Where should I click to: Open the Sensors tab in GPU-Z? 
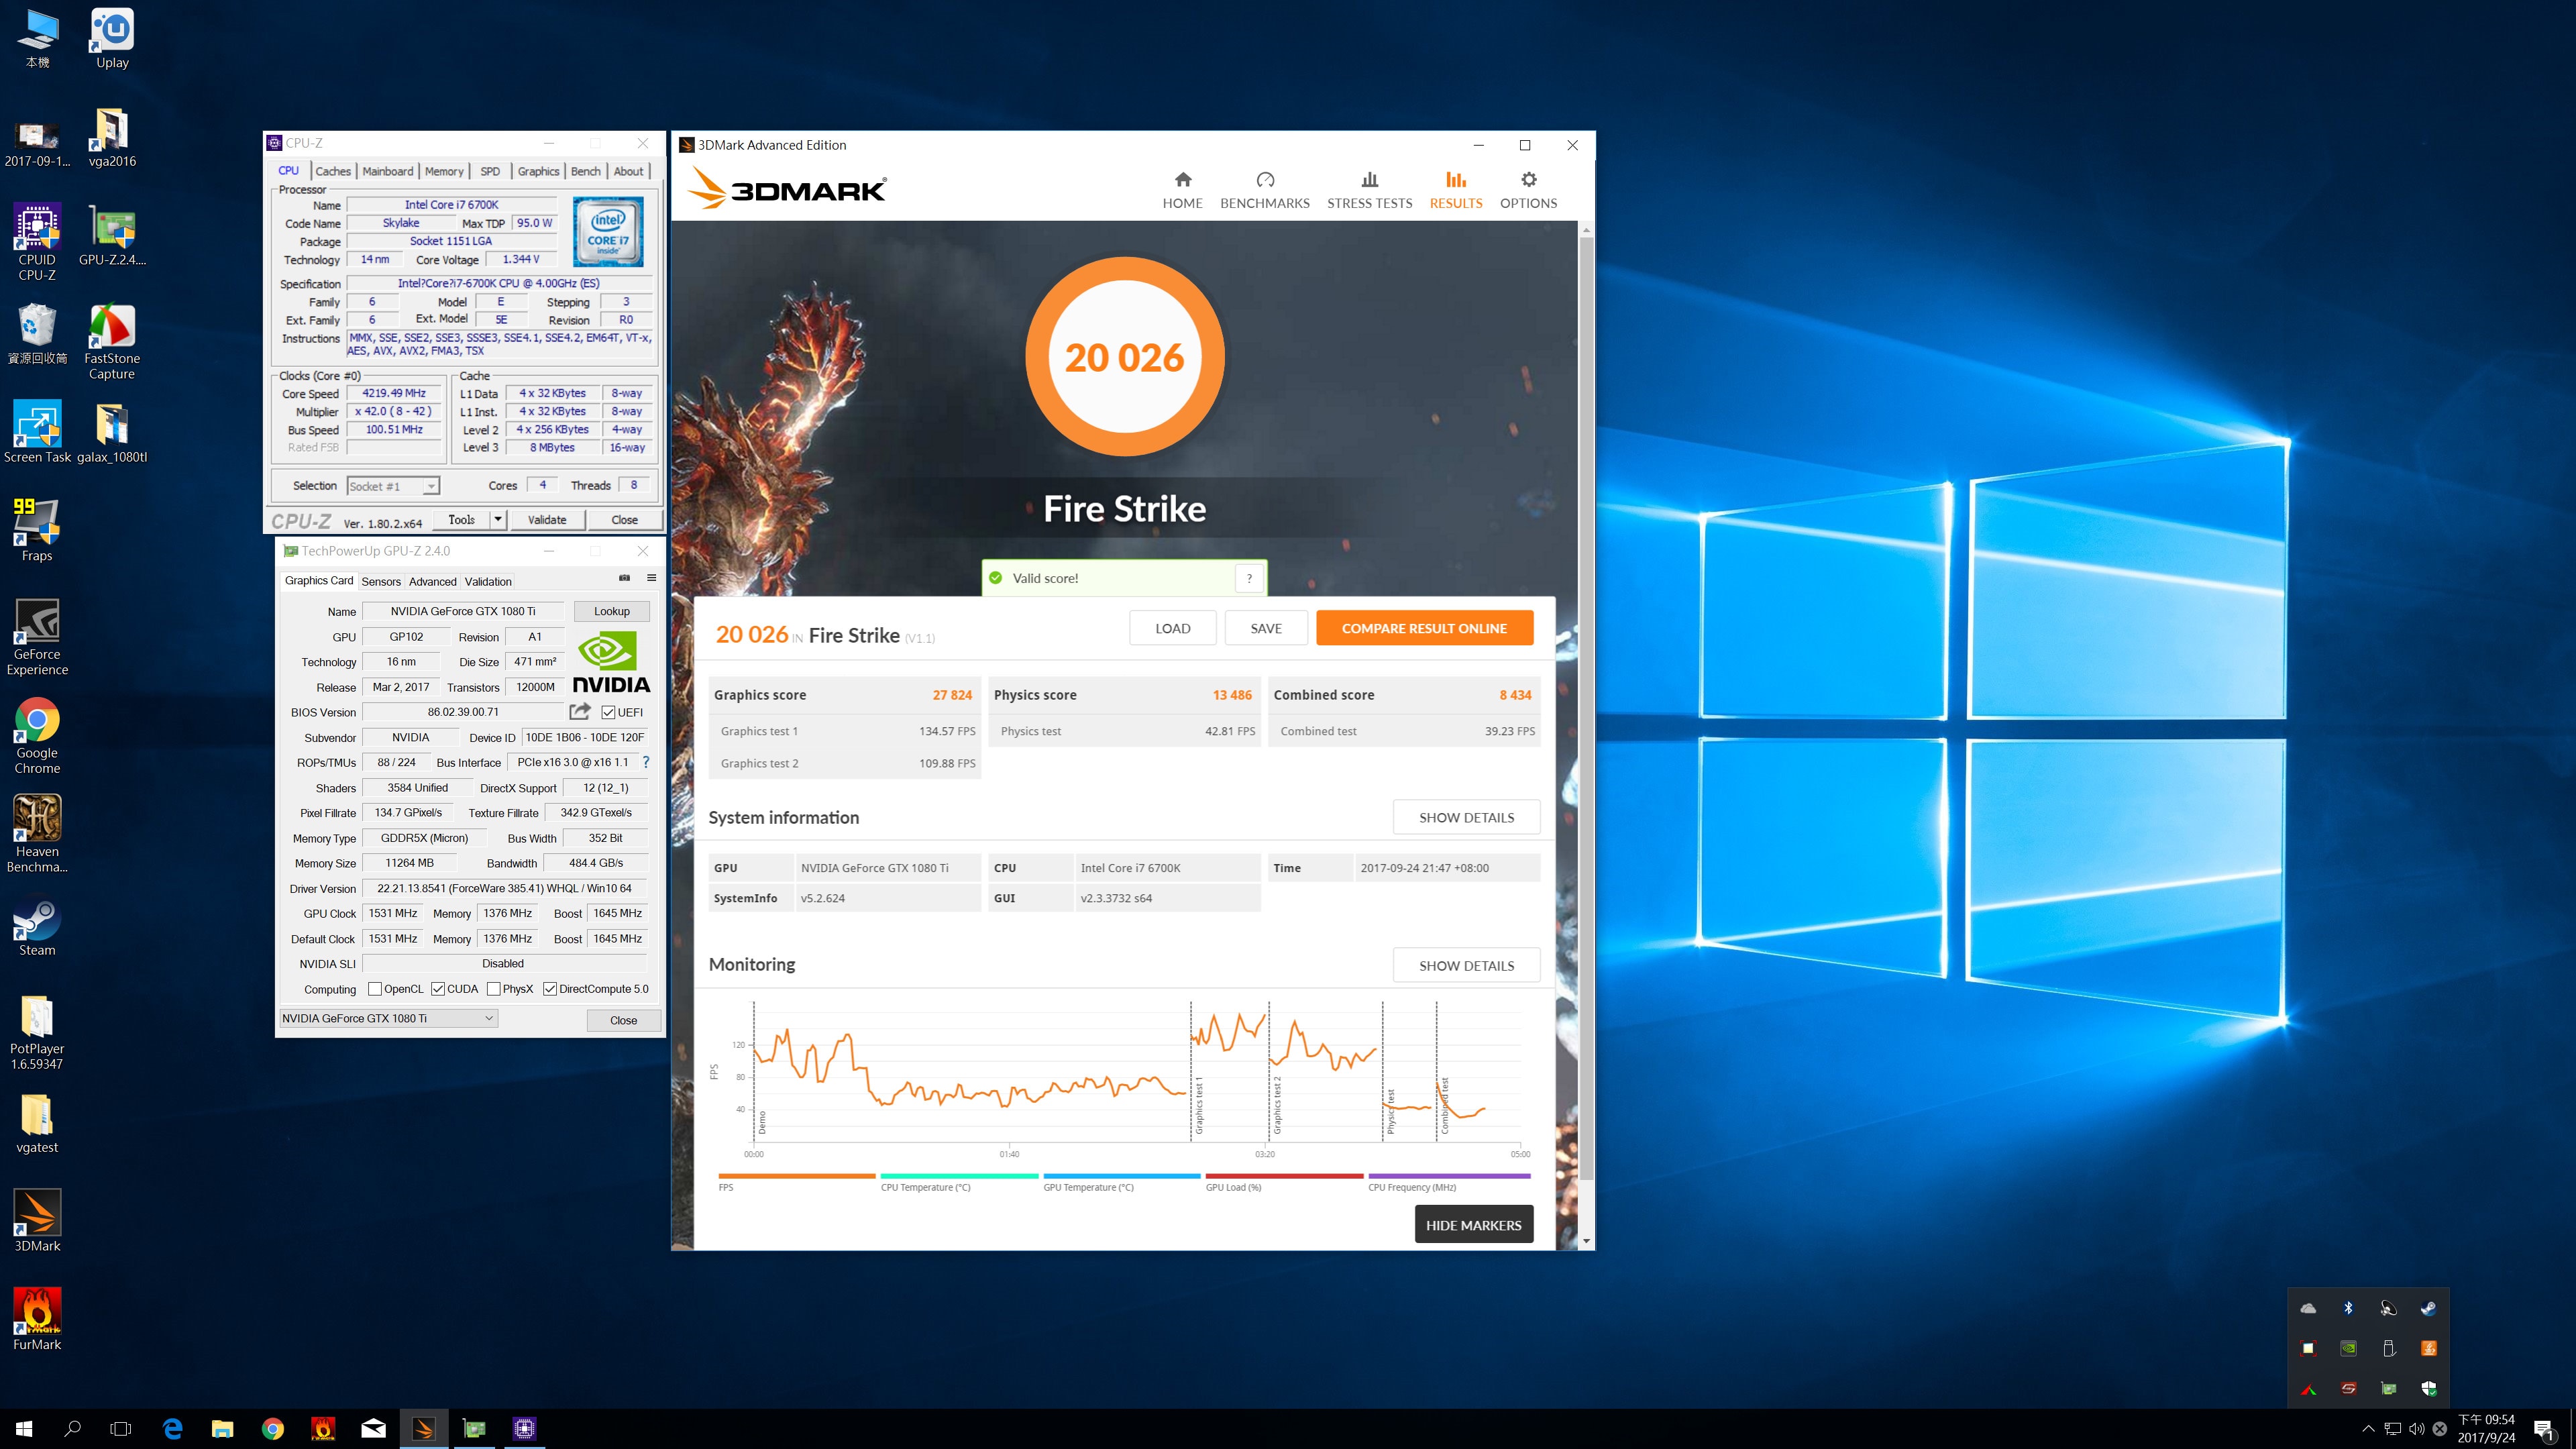point(381,581)
